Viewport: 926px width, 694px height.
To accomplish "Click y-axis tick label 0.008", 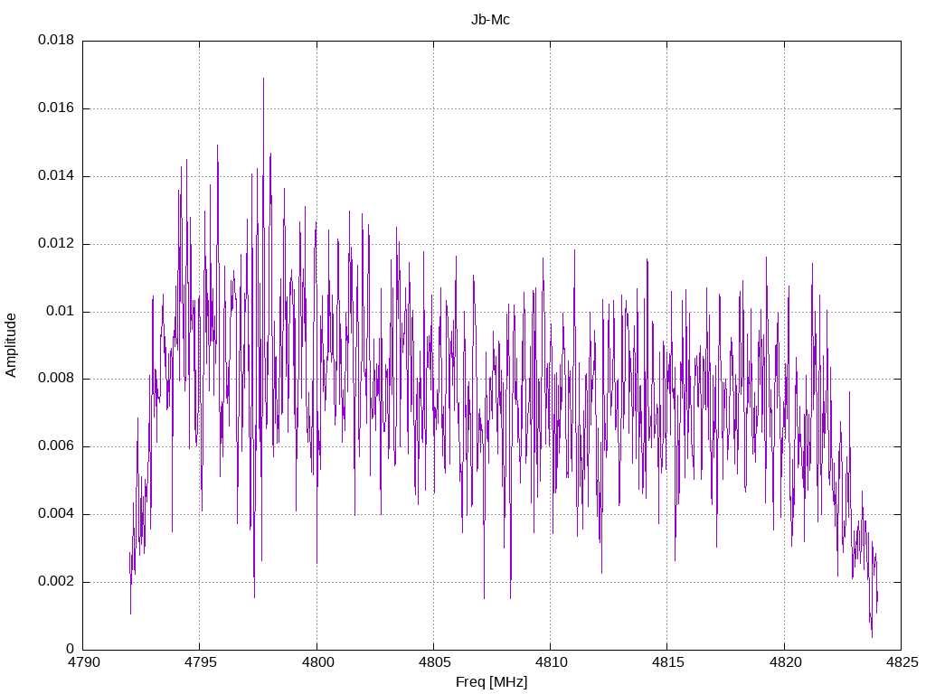I will click(56, 379).
